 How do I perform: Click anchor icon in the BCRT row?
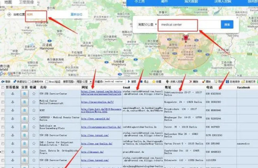click(13, 110)
